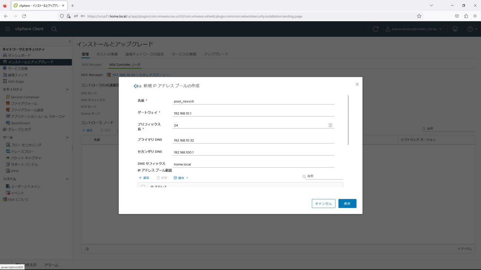This screenshot has width=481, height=270.
Task: Switch to the 論理ネットワークの設定 tab
Action: tap(145, 54)
